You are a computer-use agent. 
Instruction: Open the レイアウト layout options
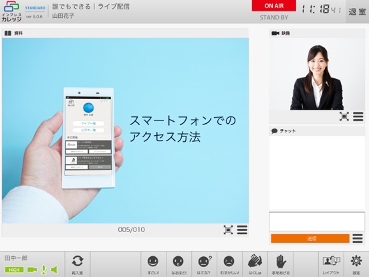331,264
